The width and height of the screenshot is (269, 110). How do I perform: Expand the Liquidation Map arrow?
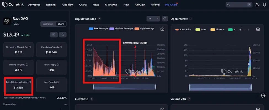pyautogui.click(x=99, y=19)
